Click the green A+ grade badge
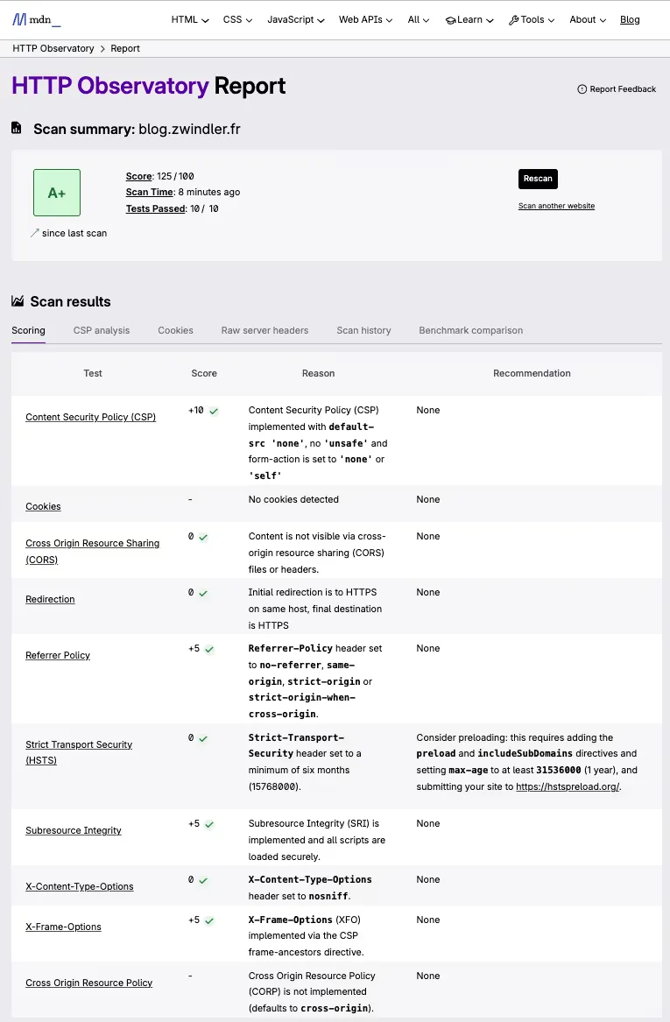670x1022 pixels. pyautogui.click(x=56, y=192)
